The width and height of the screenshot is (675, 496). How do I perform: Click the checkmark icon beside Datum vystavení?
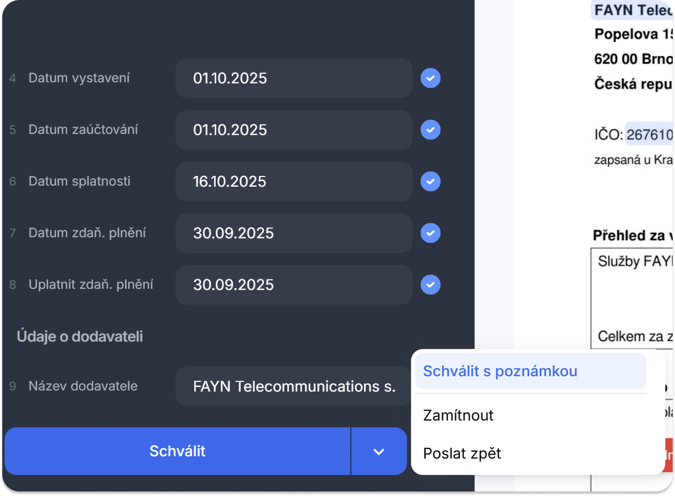(430, 78)
